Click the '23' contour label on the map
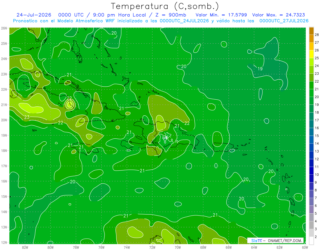The image size is (324, 251). point(27,117)
